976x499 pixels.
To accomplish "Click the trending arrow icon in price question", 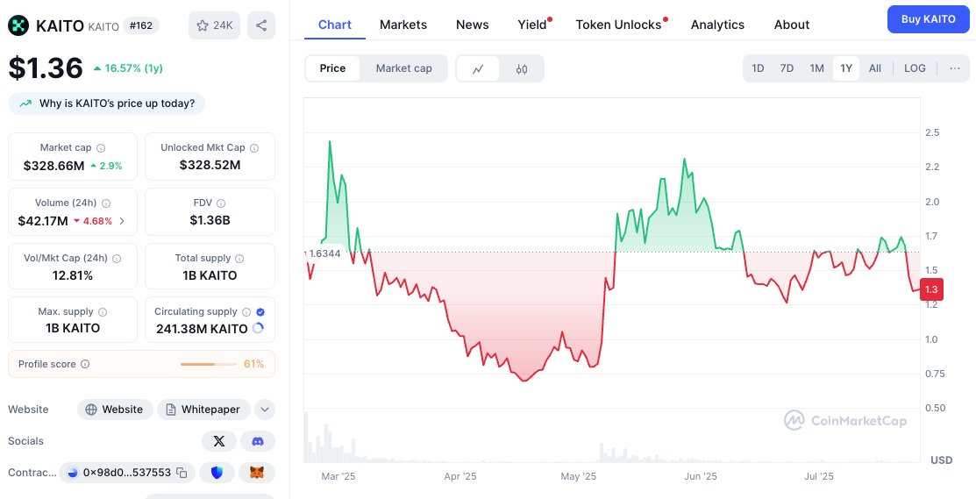I will pyautogui.click(x=25, y=103).
